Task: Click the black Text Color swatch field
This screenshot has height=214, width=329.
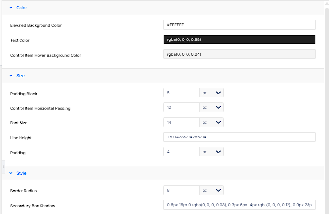Action: tap(239, 39)
